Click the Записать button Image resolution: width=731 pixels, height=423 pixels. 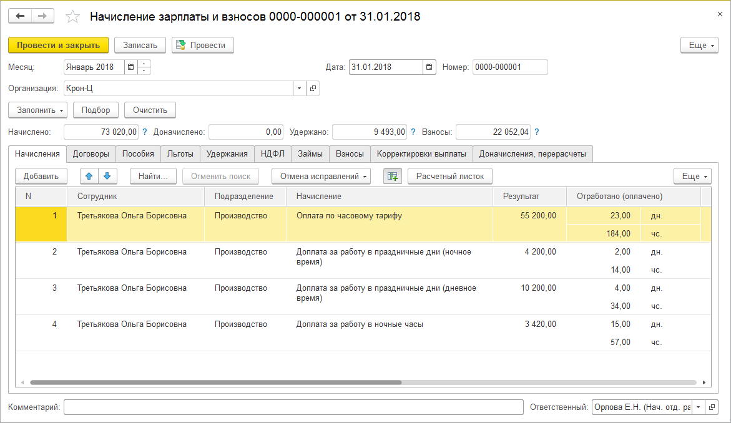(140, 45)
